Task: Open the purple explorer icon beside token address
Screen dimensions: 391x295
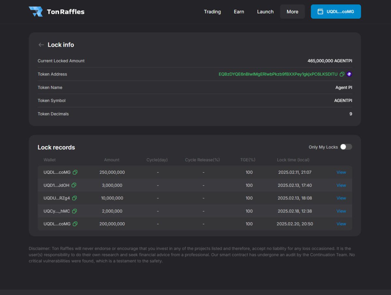Action: pos(349,74)
